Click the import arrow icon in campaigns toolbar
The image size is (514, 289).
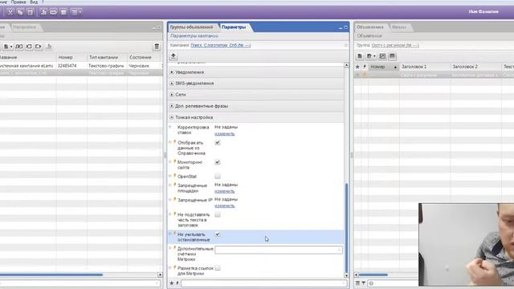pos(29,47)
